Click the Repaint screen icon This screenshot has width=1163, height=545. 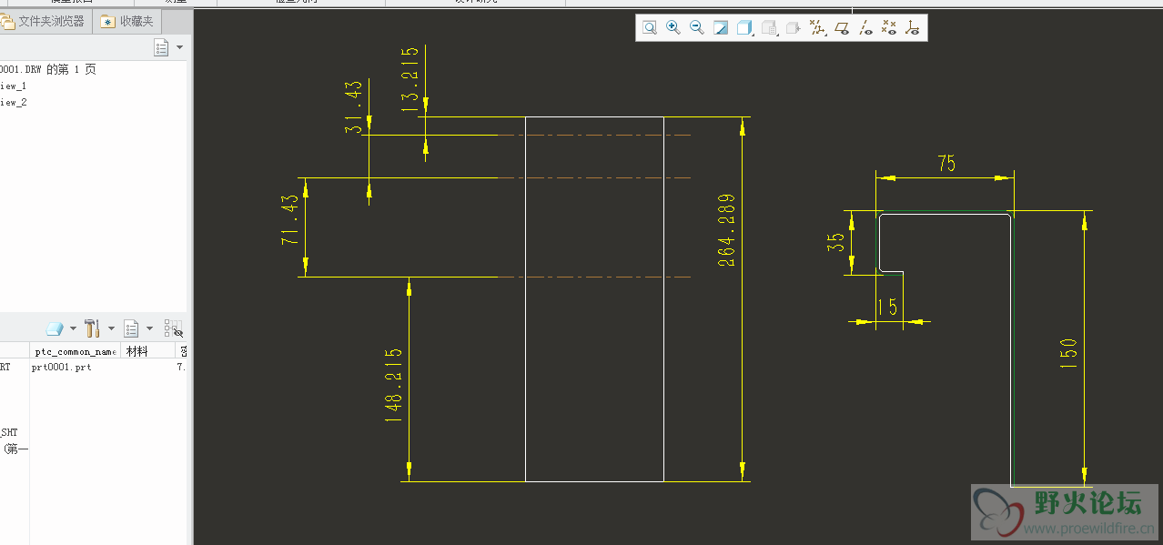(721, 28)
